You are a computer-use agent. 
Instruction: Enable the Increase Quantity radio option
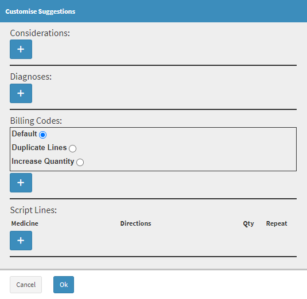[x=80, y=162]
